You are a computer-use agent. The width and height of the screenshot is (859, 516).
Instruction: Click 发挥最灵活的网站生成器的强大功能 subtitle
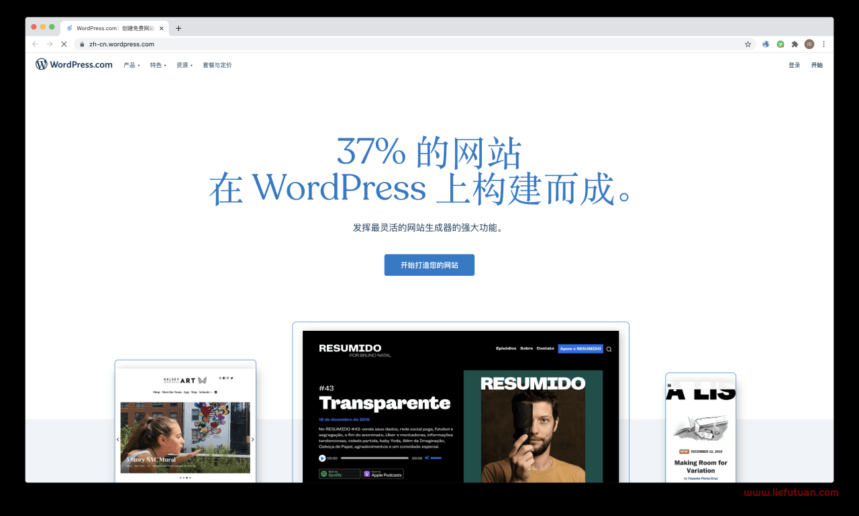(x=428, y=228)
